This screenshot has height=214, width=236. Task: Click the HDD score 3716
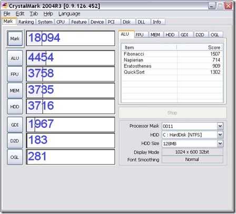[x=41, y=106]
